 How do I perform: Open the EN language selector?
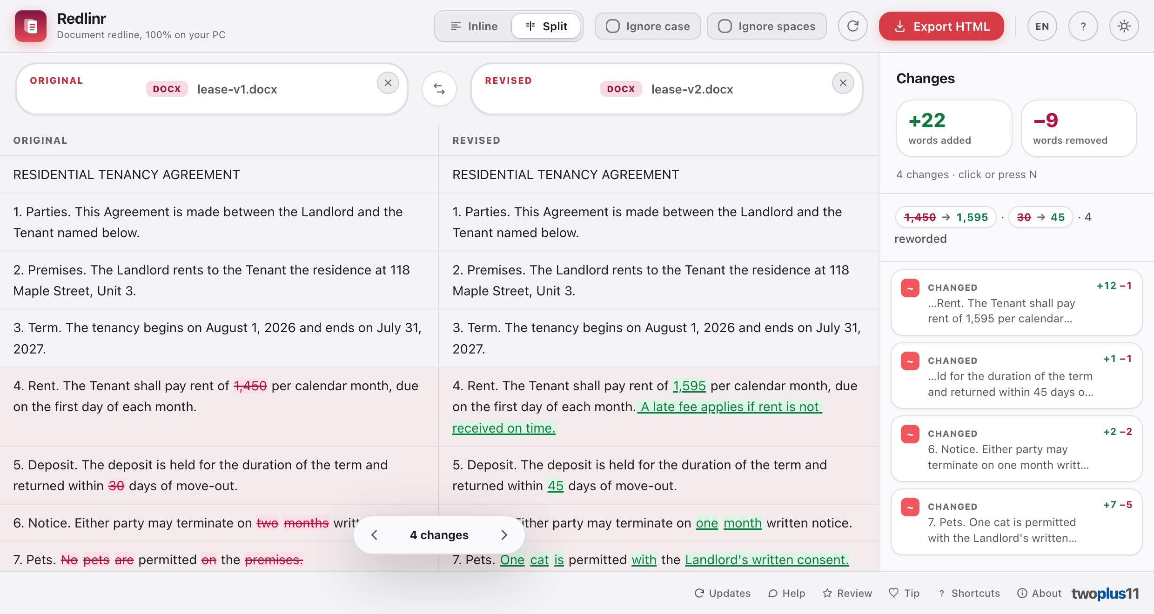click(1042, 26)
